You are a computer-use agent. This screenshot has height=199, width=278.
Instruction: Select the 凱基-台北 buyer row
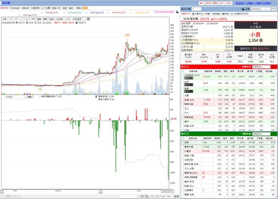tap(228, 100)
